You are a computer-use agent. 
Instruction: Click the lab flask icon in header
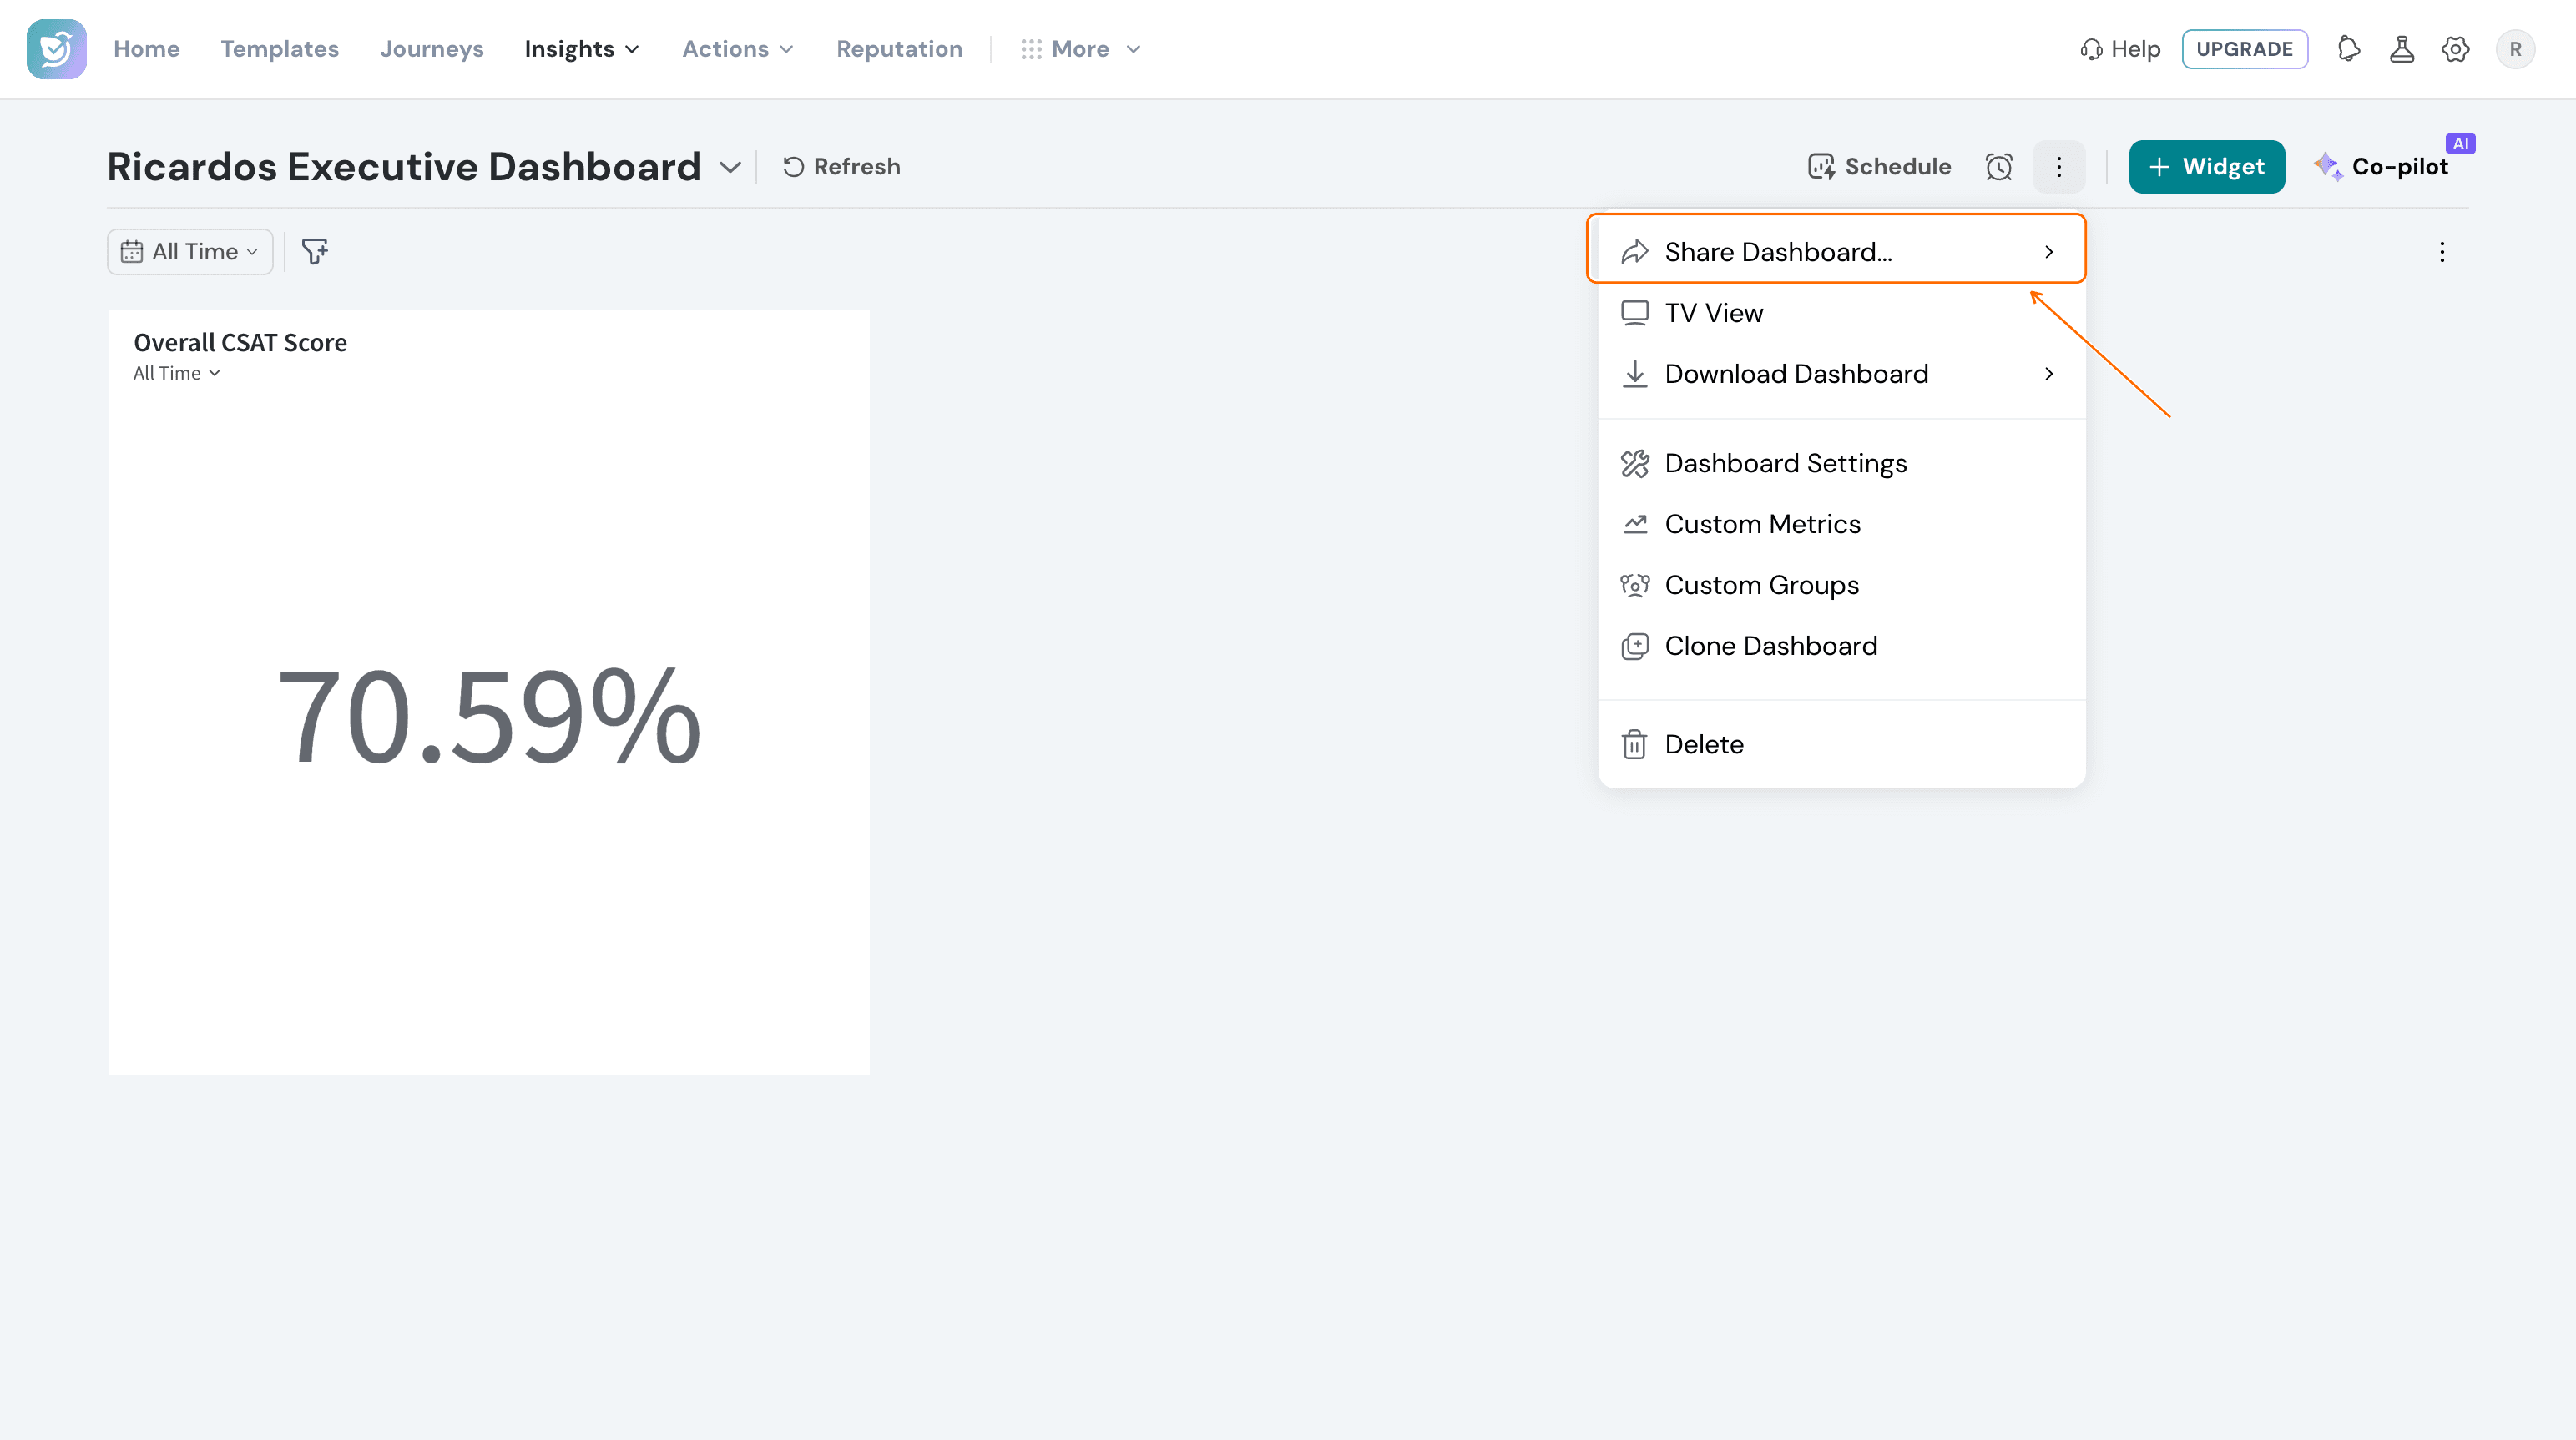click(2402, 49)
